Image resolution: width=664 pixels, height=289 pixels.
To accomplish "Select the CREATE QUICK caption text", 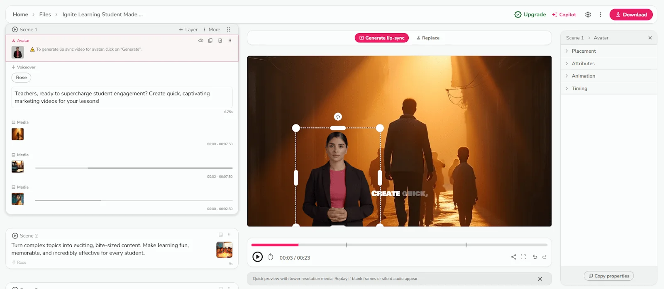I will (x=399, y=193).
